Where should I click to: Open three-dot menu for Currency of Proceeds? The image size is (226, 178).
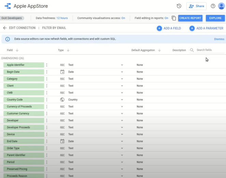point(47,106)
